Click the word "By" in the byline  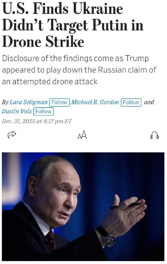point(5,102)
